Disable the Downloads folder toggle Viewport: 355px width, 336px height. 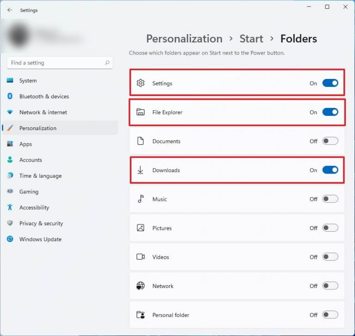[331, 170]
